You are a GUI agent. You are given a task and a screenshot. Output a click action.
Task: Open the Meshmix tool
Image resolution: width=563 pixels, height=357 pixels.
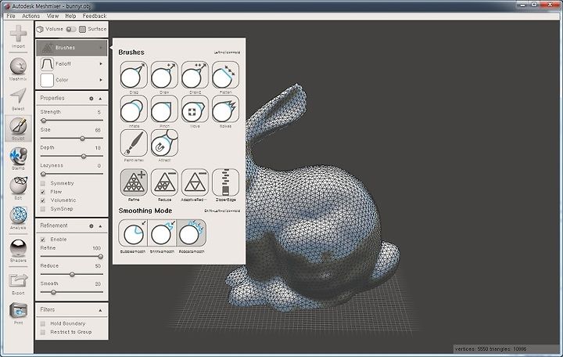tap(18, 68)
